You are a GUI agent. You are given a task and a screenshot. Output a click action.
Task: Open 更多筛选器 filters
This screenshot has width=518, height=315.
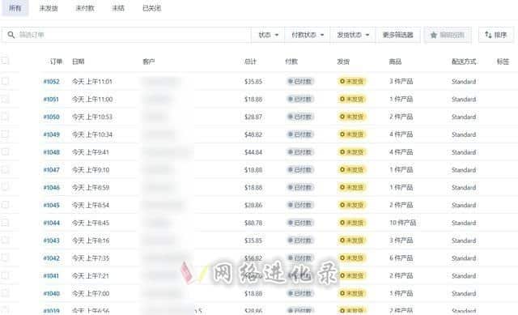(x=398, y=35)
